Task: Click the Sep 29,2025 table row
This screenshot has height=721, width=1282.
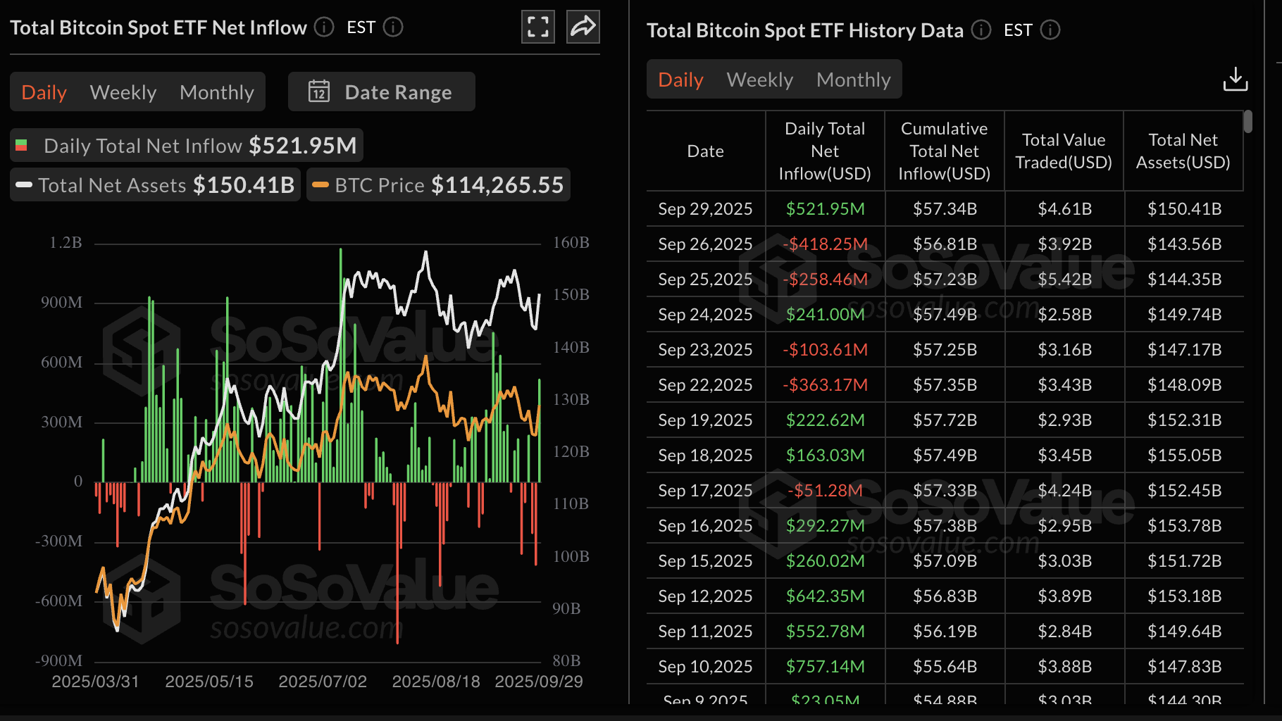Action: (x=944, y=209)
